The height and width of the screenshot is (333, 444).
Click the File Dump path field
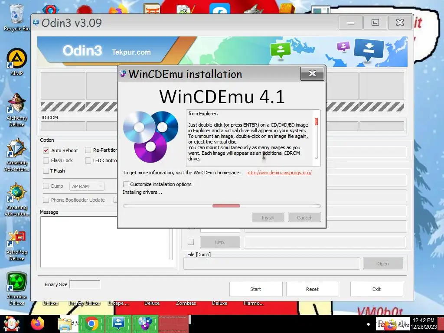(272, 264)
